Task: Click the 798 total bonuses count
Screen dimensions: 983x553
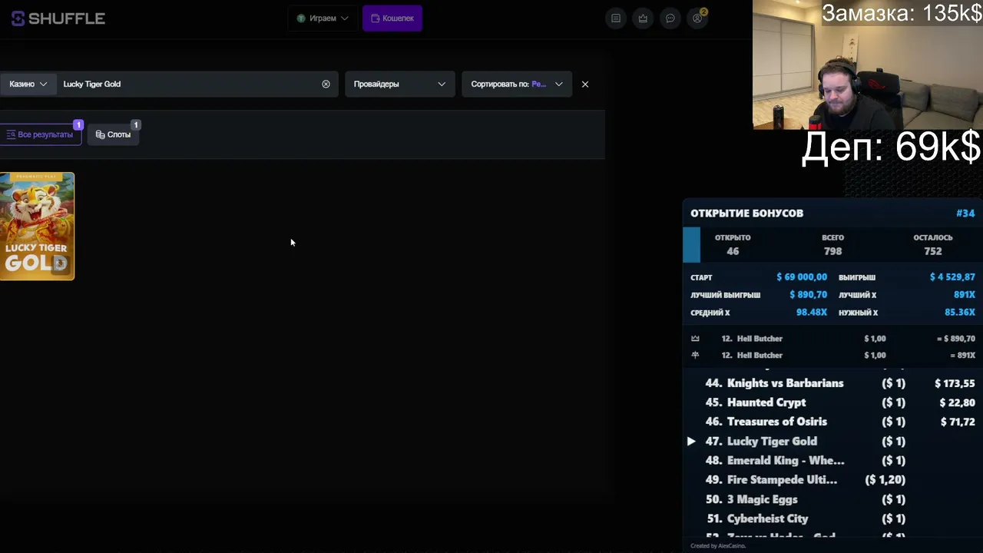Action: tap(832, 251)
